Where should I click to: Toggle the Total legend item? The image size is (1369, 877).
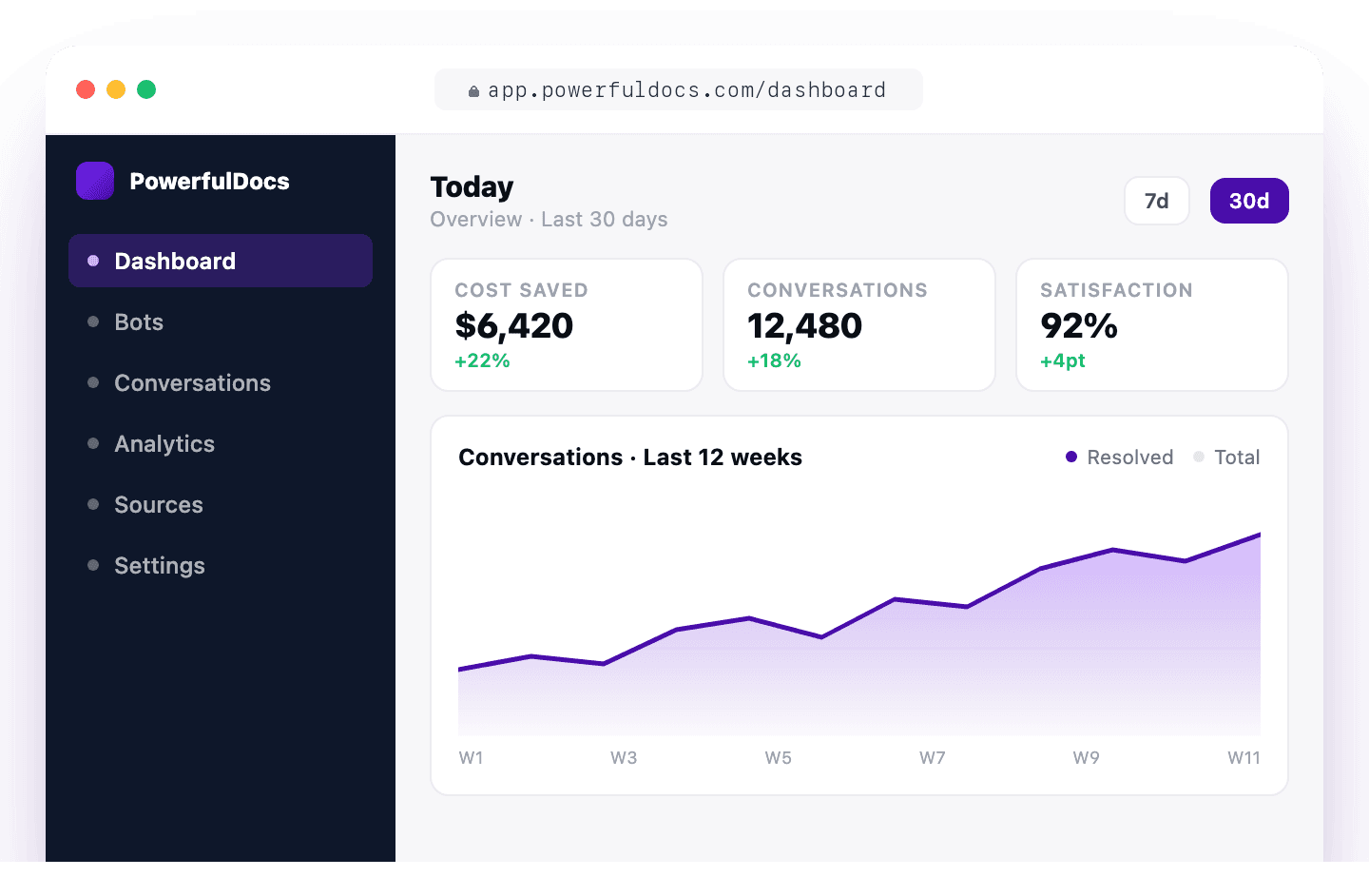1226,457
